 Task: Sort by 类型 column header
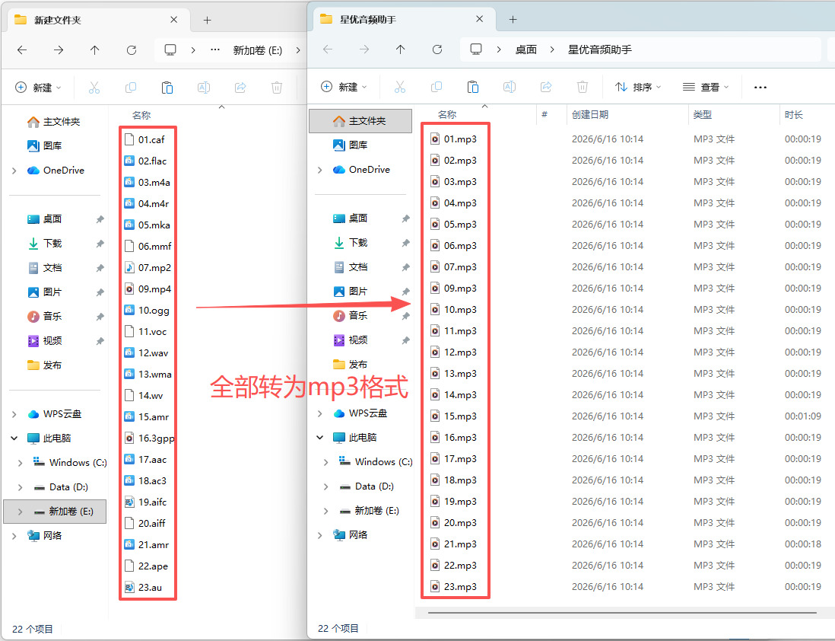(703, 115)
